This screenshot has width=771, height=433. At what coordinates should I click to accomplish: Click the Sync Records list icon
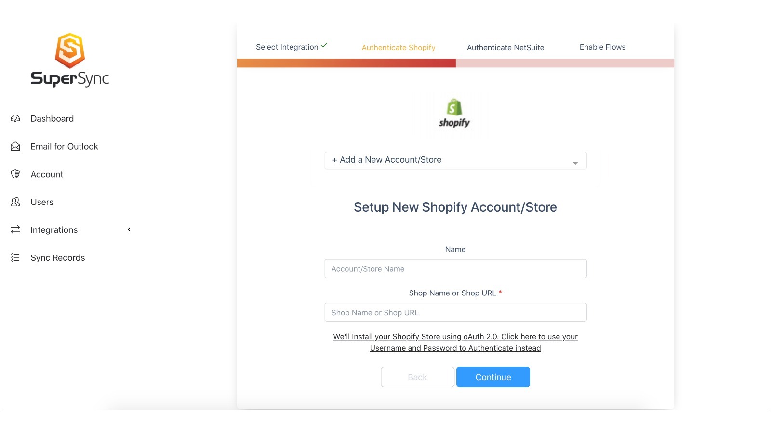pos(15,258)
